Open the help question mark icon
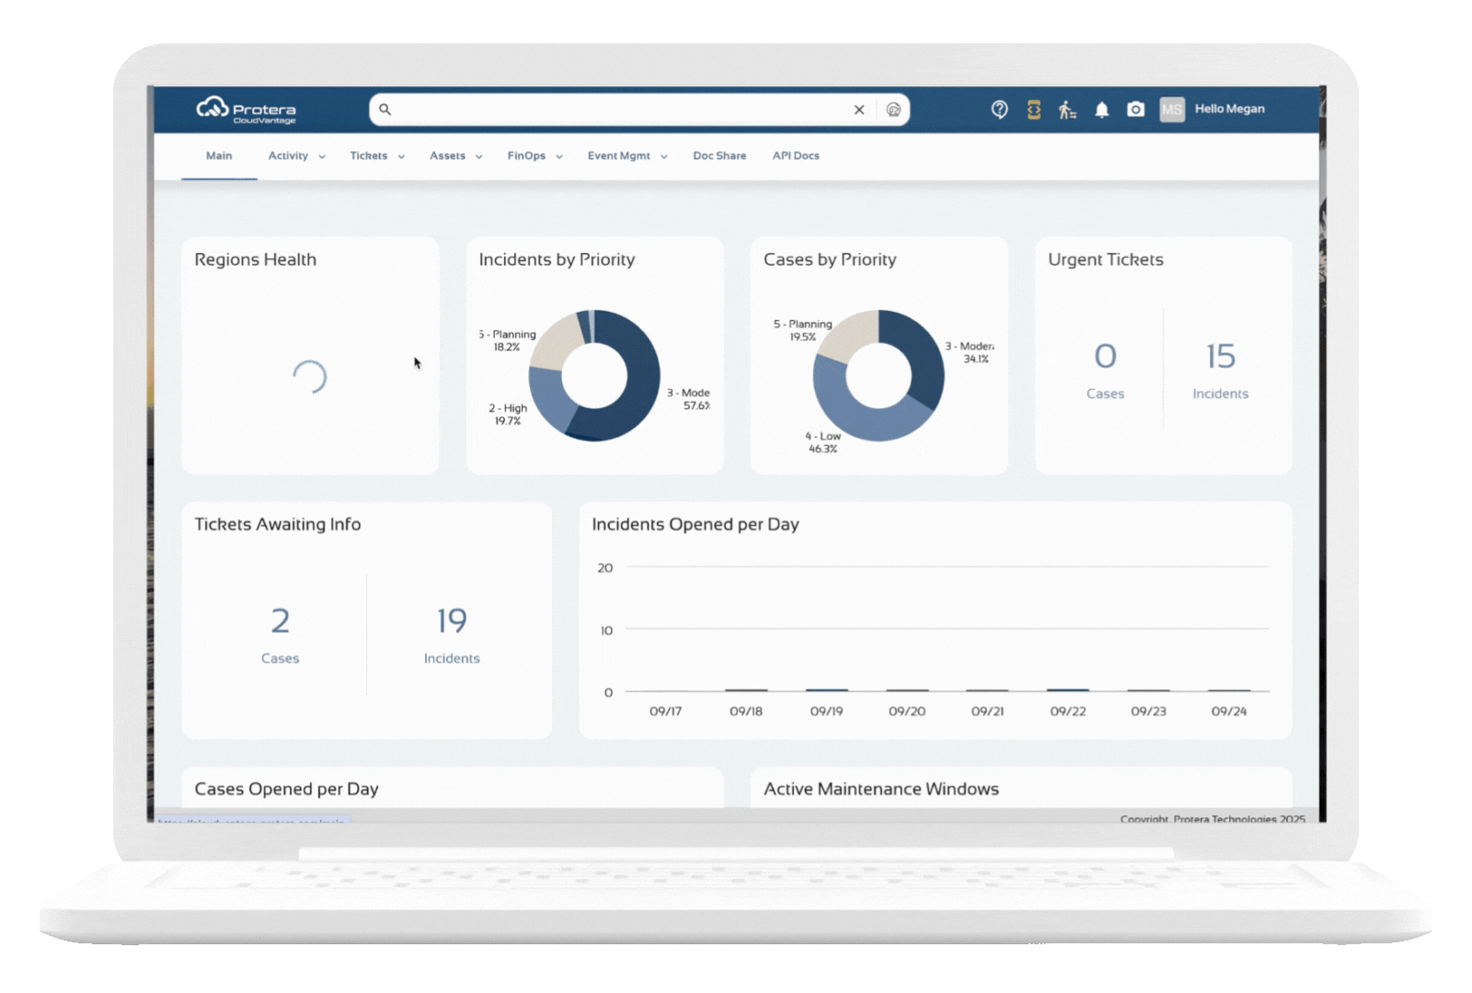Screen dimensions: 1472x993 (999, 109)
